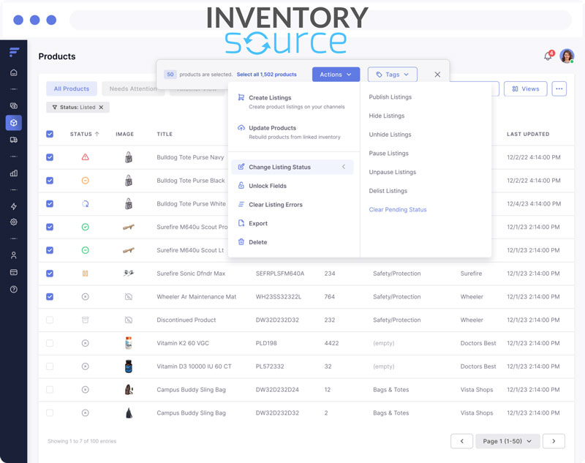585x463 pixels.
Task: Click orange status icon for Bulldog Tote Purse Black
Action: [x=85, y=181]
